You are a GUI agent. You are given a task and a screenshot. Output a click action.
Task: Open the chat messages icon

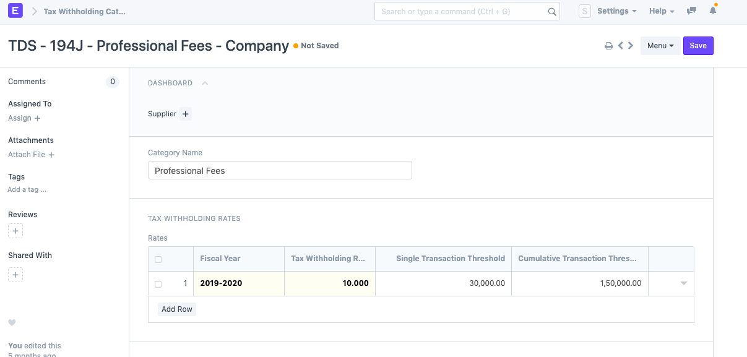coord(691,11)
